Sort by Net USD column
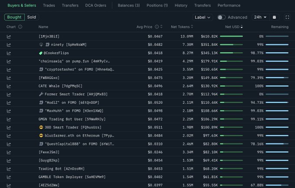The height and width of the screenshot is (188, 295). pos(234,27)
